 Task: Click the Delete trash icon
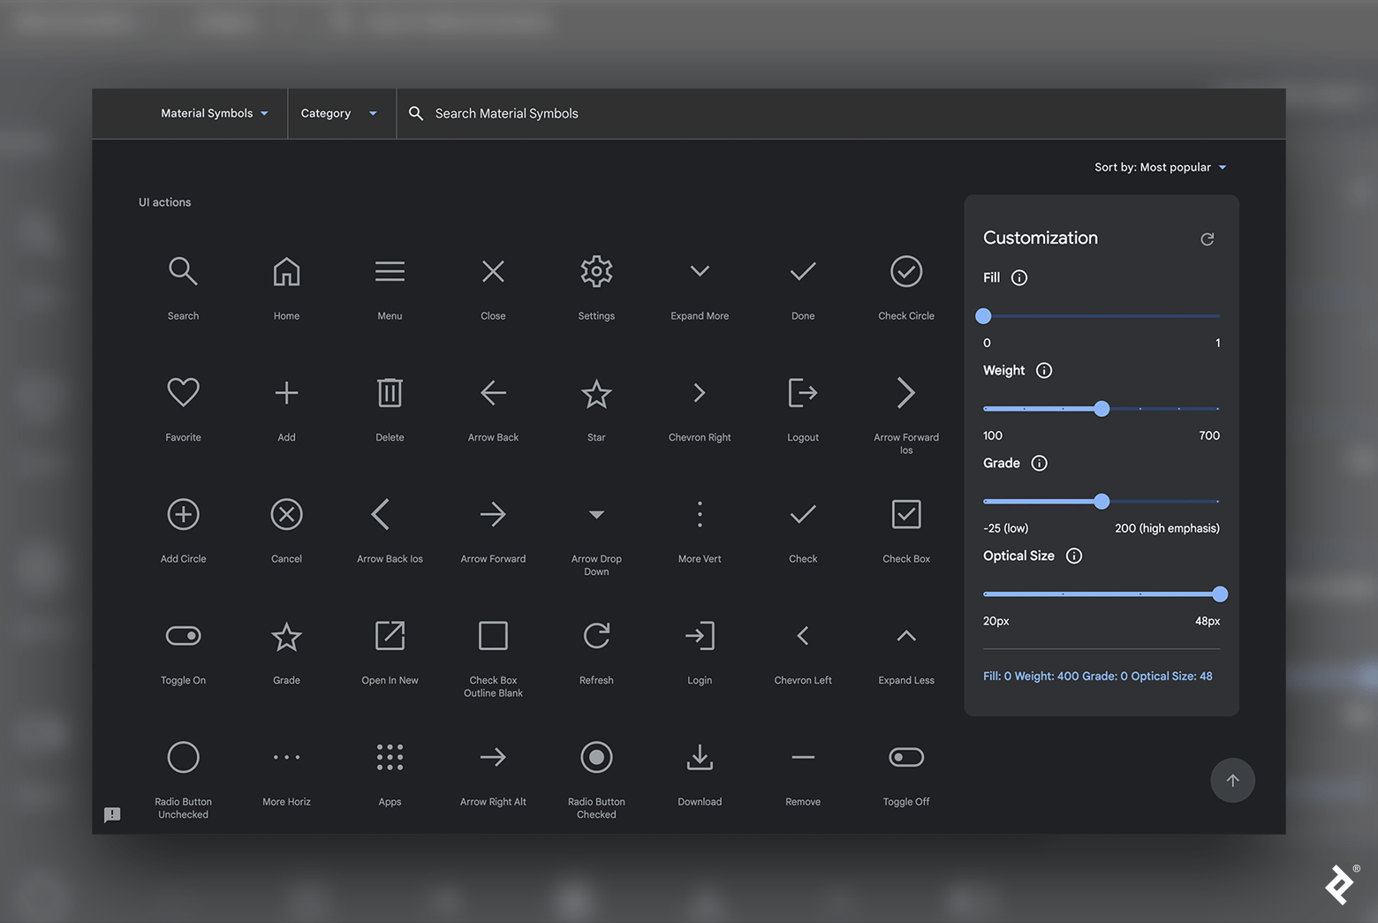(390, 392)
